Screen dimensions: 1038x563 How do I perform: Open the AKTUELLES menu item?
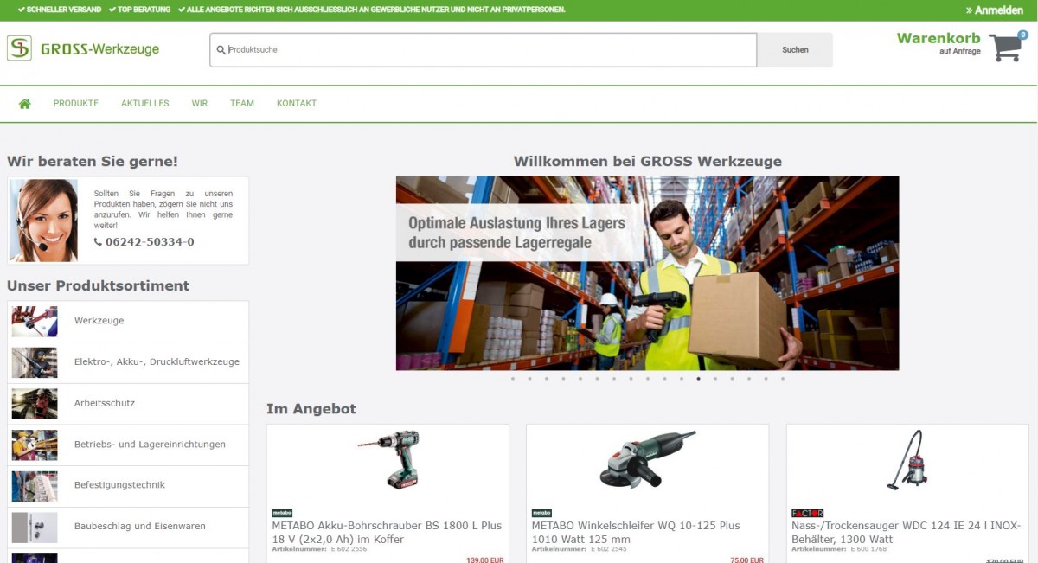click(x=145, y=104)
